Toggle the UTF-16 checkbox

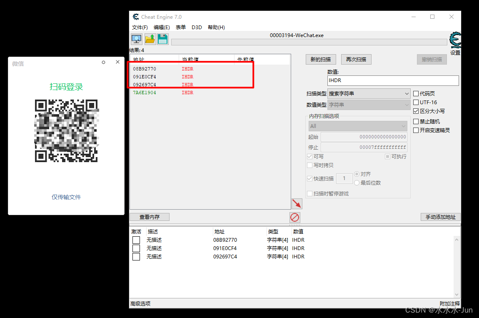[416, 103]
